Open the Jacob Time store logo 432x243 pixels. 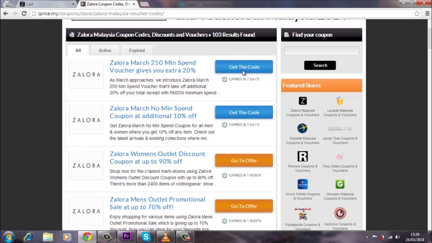(340, 129)
